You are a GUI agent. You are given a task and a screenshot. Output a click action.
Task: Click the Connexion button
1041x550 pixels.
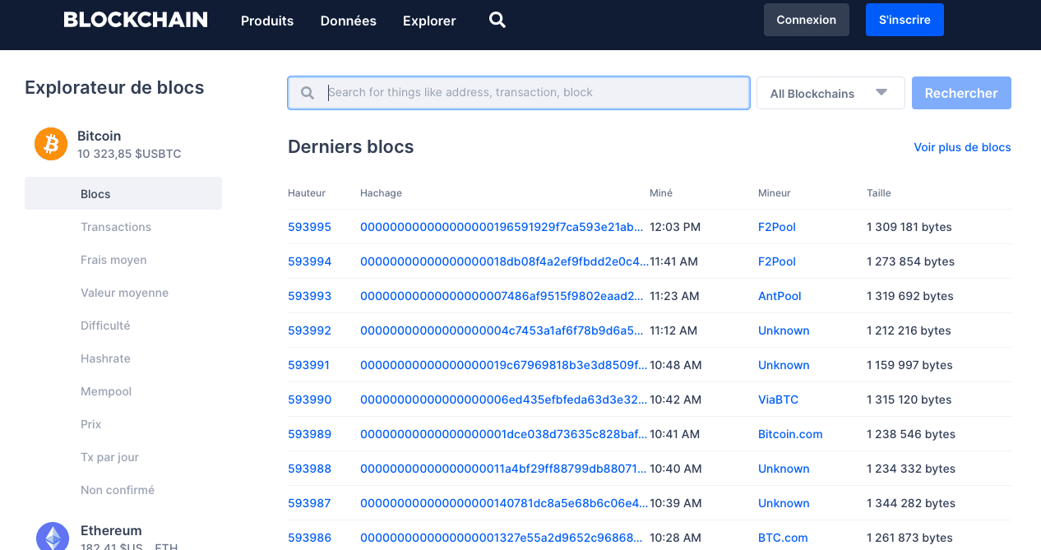tap(806, 20)
